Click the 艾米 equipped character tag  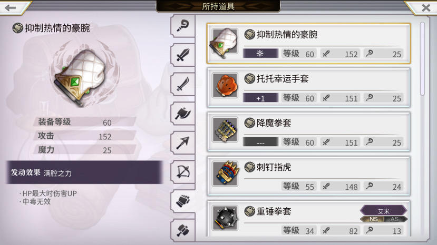coord(384,211)
